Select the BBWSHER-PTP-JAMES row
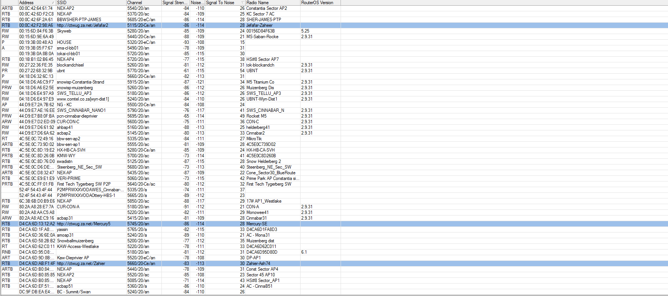The image size is (668, 296). 79,20
